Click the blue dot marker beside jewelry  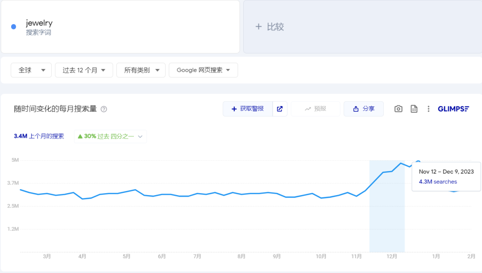(x=13, y=26)
